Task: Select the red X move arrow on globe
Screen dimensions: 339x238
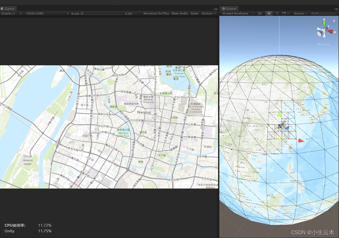Action: click(301, 140)
